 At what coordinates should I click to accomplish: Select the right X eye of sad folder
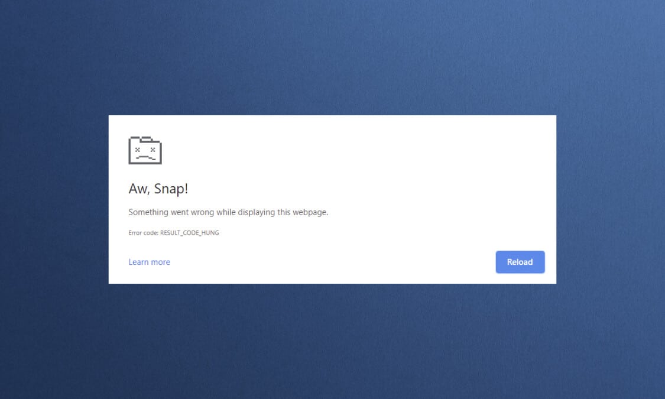153,150
